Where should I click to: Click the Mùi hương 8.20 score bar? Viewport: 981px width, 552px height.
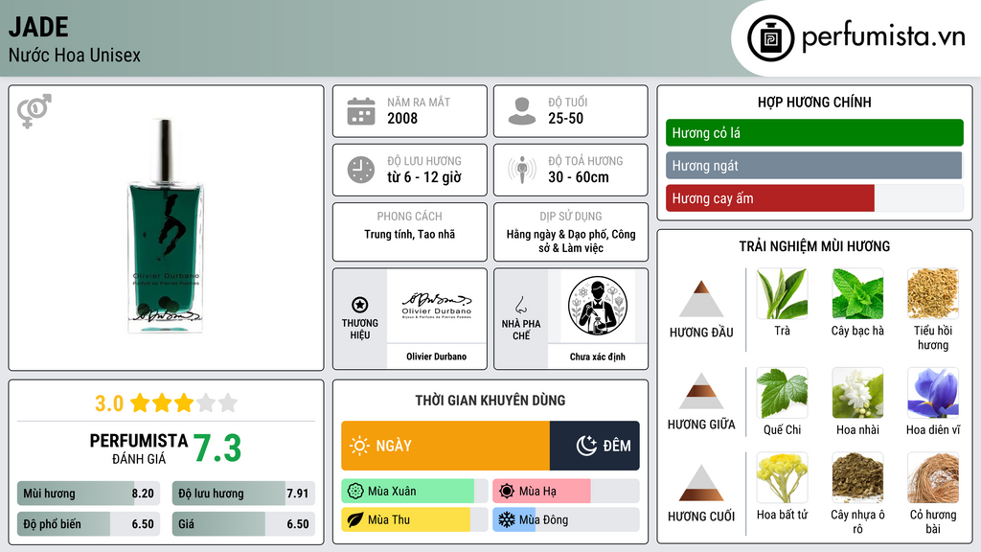click(89, 494)
